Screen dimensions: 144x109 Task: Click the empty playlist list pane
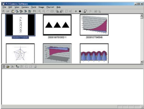click(72, 87)
